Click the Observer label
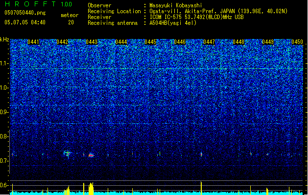 coord(99,5)
